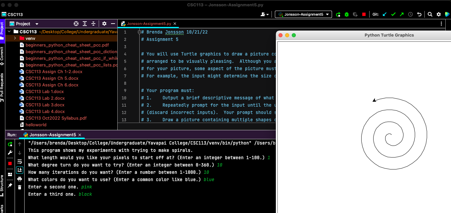Viewport: 451px width, 213px height.
Task: Stop the program with the red square icon
Action: tap(364, 14)
